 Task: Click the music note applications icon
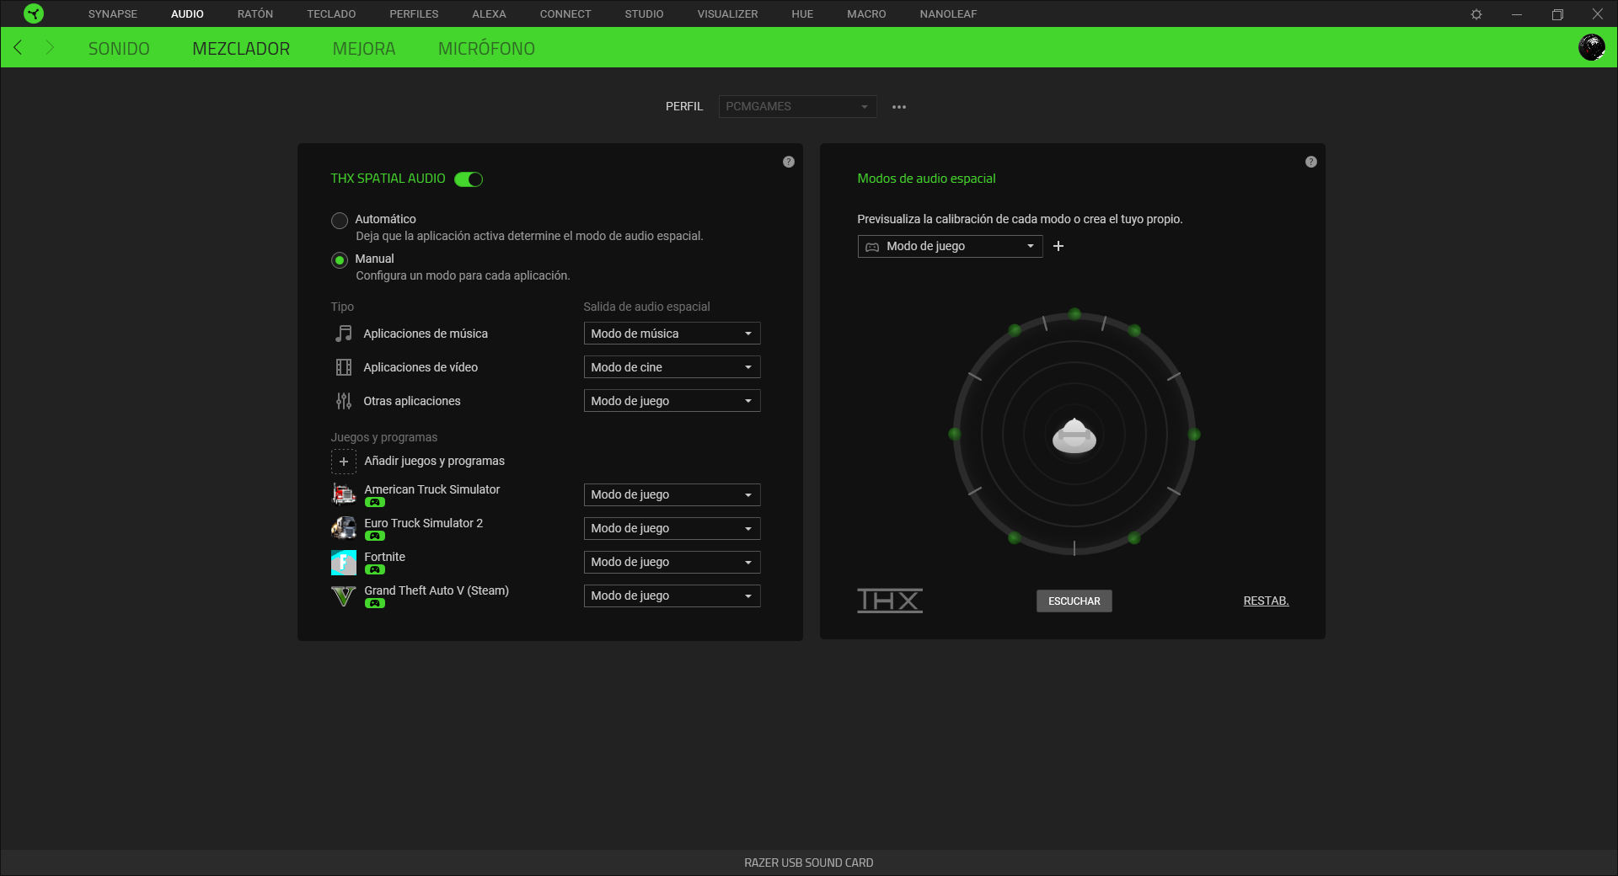tap(344, 334)
